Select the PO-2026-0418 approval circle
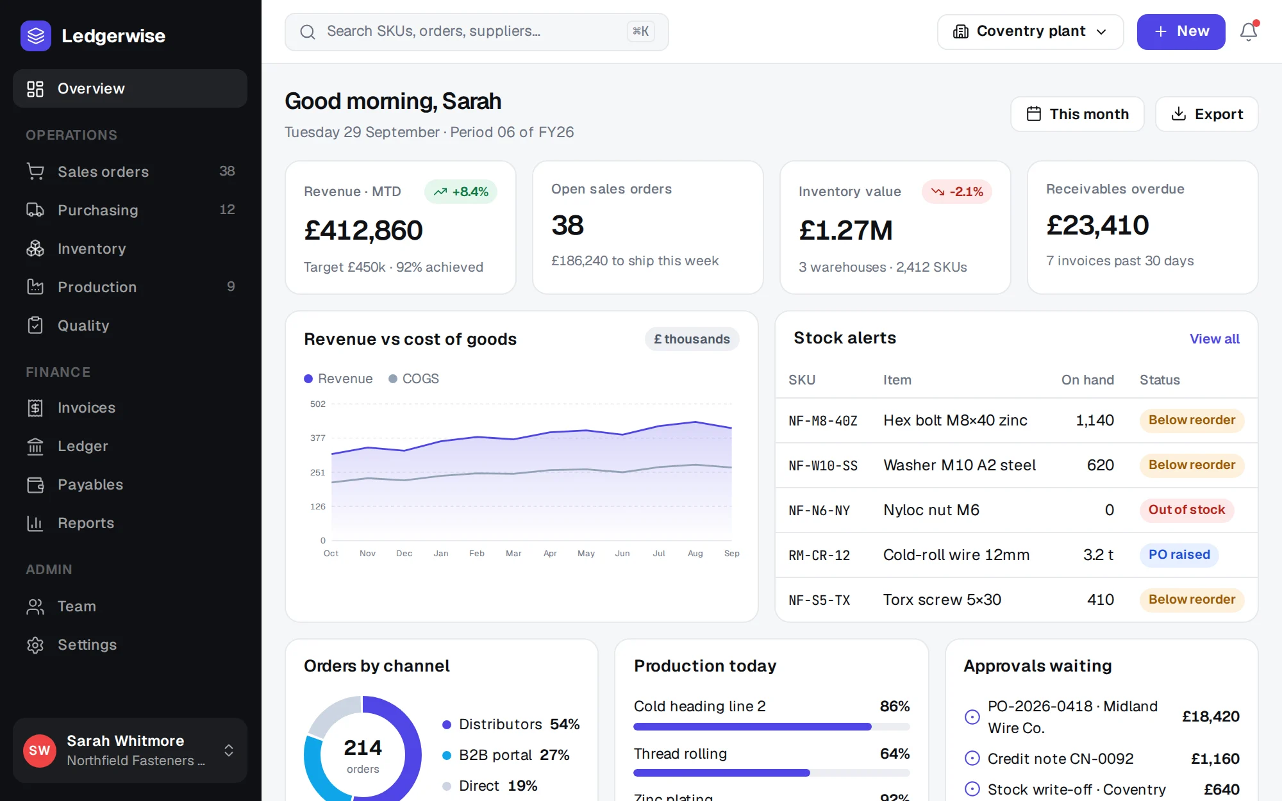 tap(972, 716)
